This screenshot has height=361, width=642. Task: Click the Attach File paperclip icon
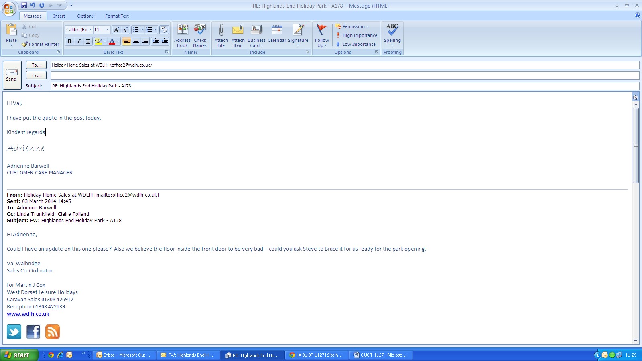(x=221, y=30)
